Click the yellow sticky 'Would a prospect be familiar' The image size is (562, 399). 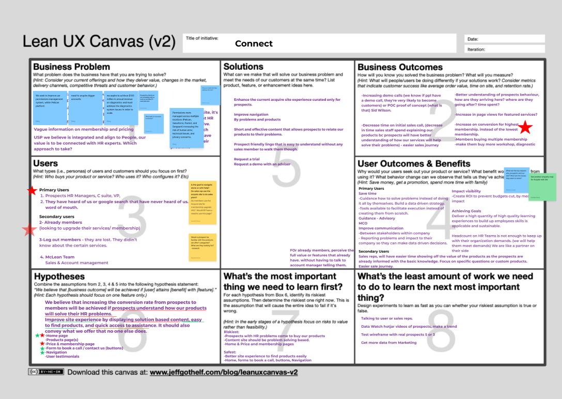[203, 248]
